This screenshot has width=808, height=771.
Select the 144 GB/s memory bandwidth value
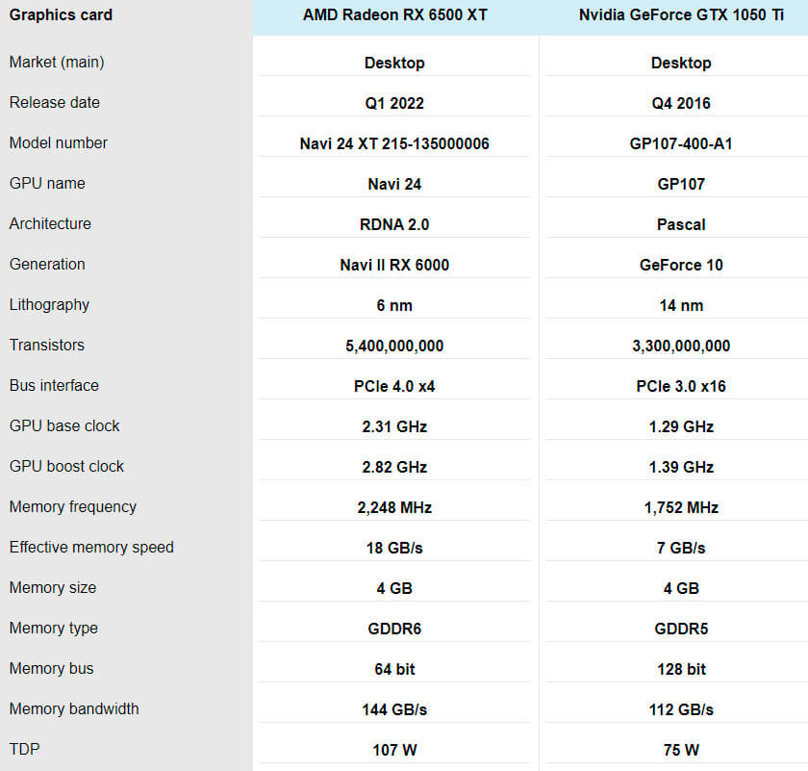coord(394,709)
